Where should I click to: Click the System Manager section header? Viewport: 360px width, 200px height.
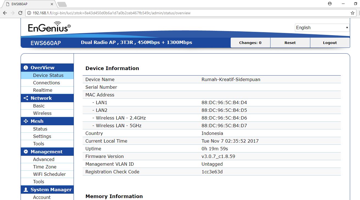coord(47,190)
